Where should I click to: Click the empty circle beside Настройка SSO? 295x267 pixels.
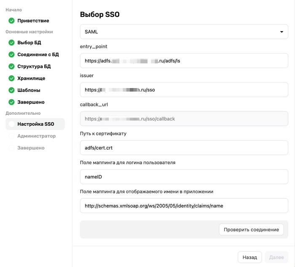click(x=11, y=124)
